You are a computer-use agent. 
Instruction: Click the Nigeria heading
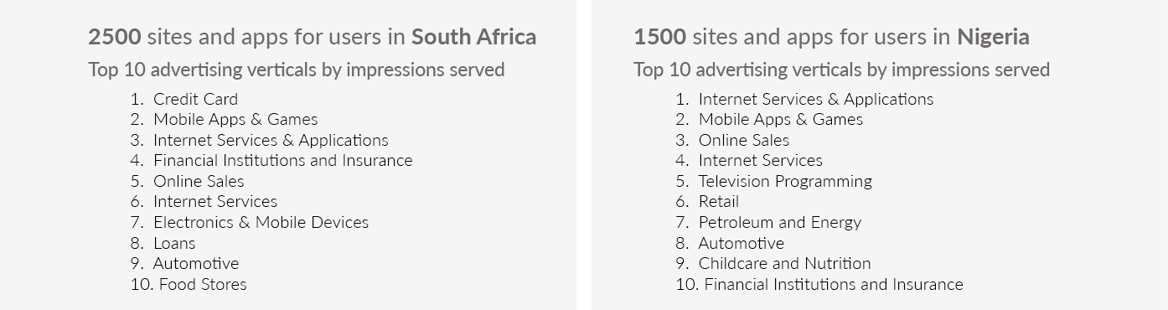pos(831,37)
